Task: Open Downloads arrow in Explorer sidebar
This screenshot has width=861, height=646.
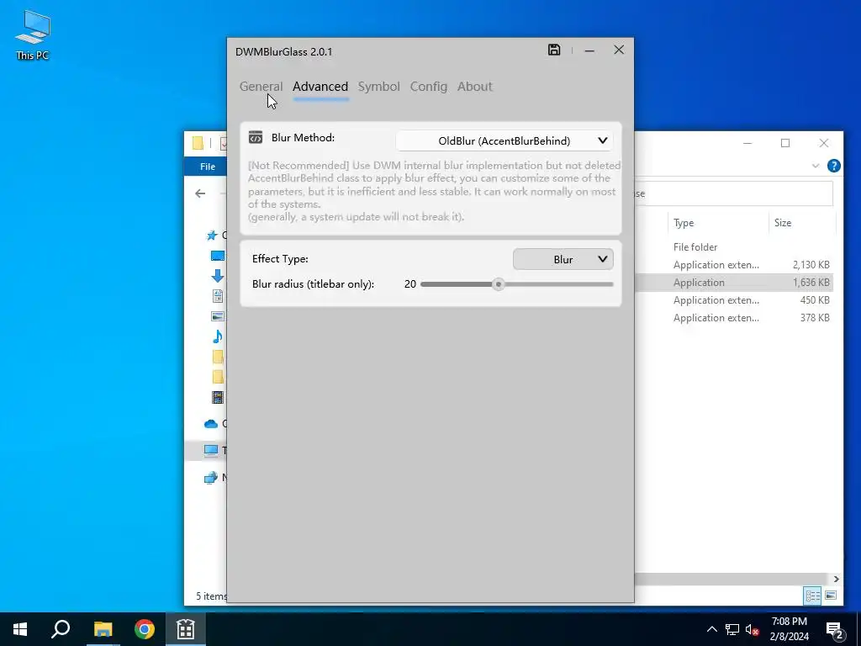Action: click(x=218, y=276)
